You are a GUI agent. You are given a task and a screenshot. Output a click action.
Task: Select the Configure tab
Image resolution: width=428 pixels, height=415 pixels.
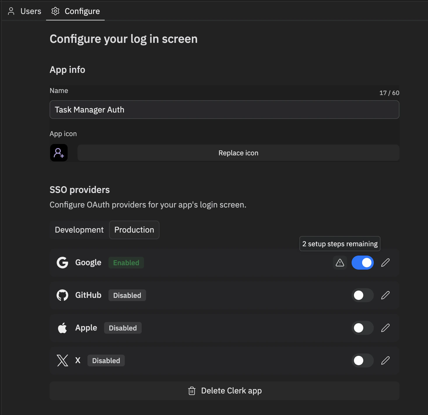click(x=76, y=11)
